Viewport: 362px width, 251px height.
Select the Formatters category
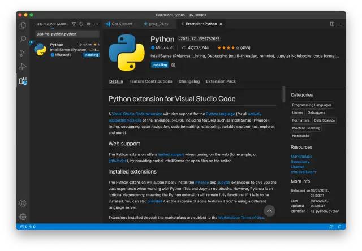click(x=300, y=120)
